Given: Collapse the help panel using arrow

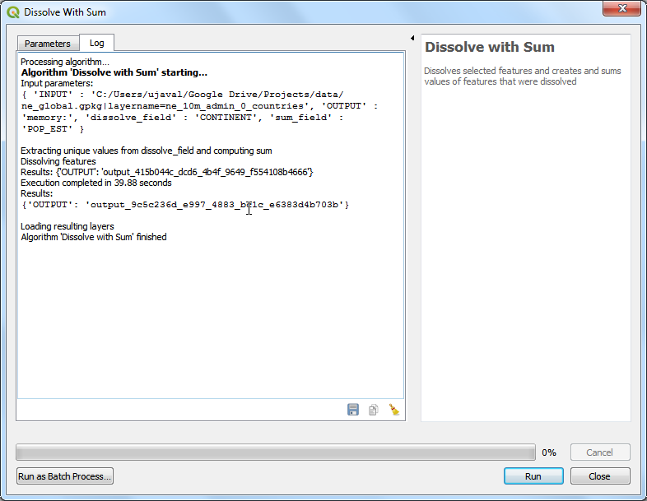Looking at the screenshot, I should [x=412, y=39].
